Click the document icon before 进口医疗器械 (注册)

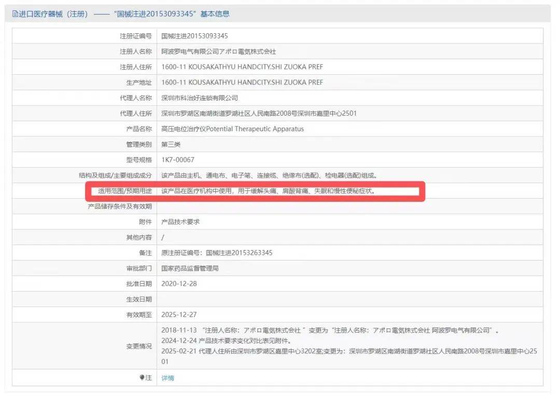pyautogui.click(x=16, y=13)
